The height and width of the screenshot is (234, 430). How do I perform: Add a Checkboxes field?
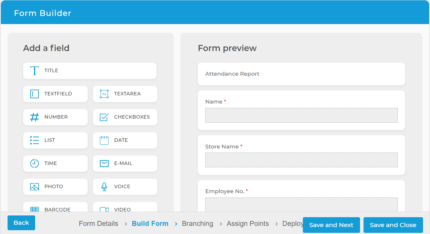click(x=125, y=117)
